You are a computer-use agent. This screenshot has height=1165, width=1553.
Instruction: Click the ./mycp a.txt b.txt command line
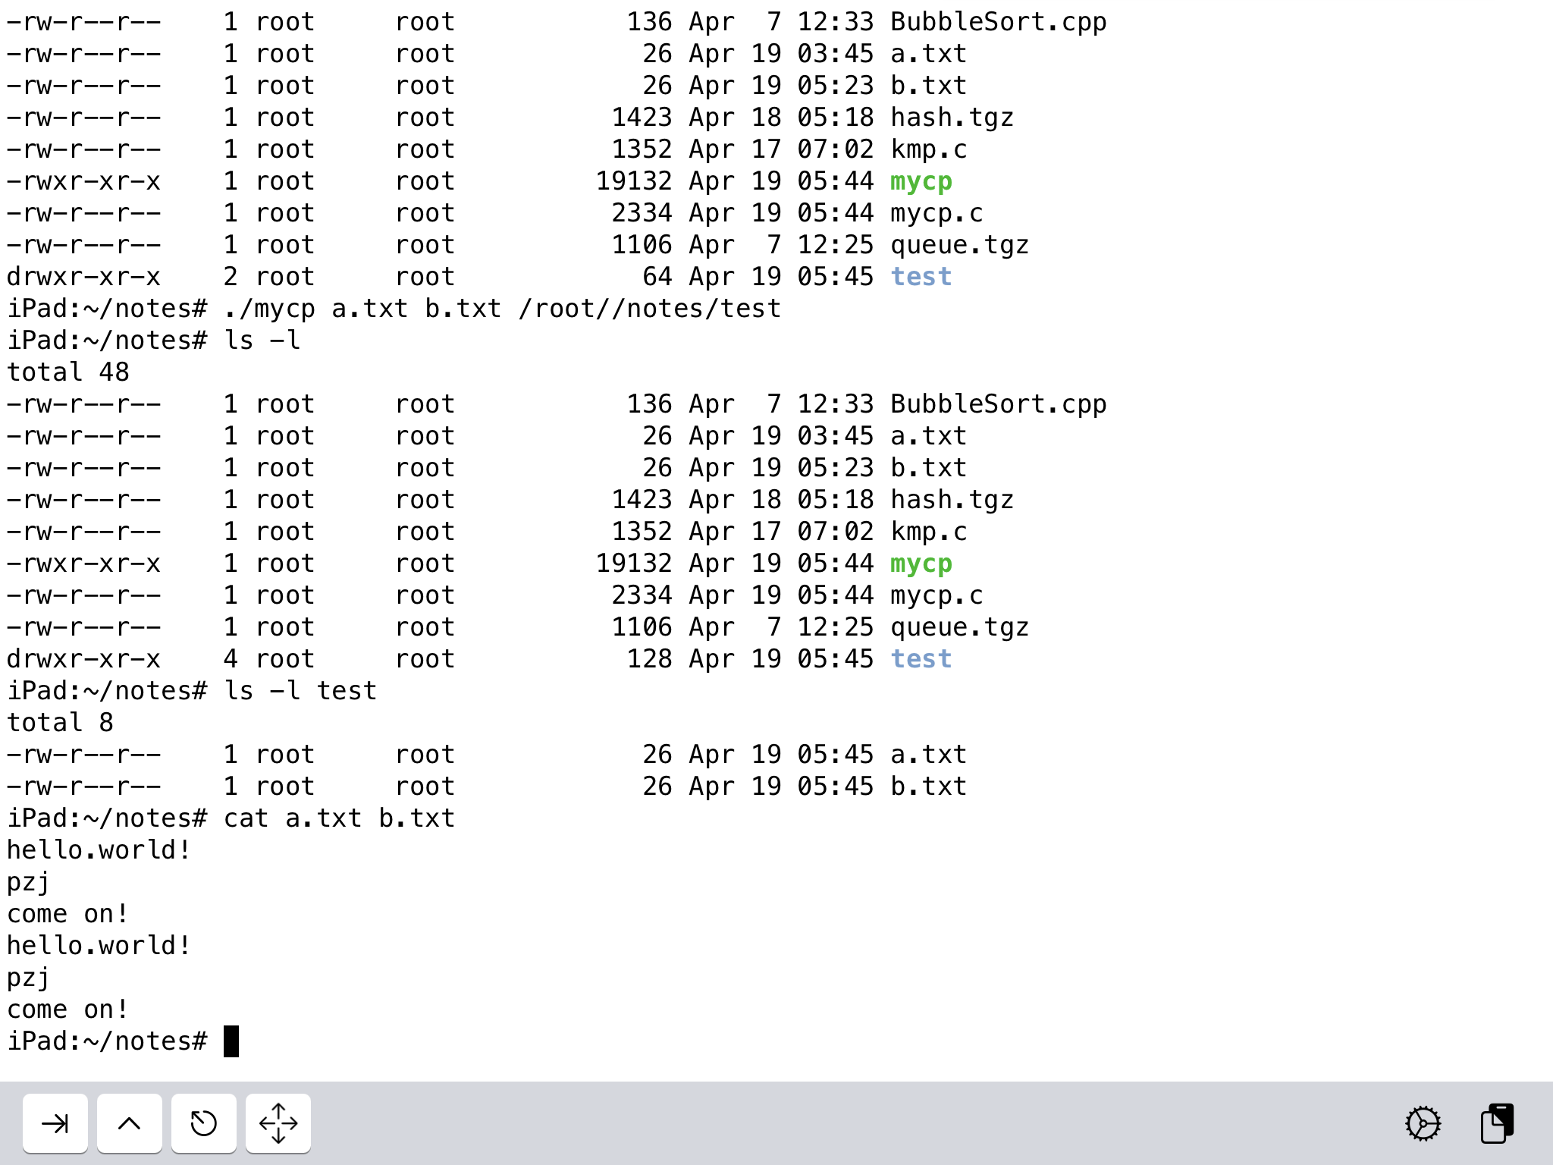click(x=502, y=309)
